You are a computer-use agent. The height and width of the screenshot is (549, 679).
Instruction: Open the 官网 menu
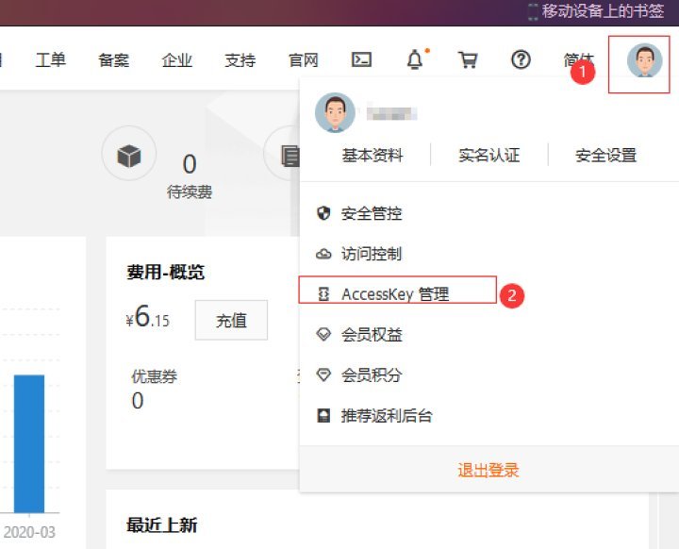pyautogui.click(x=303, y=59)
